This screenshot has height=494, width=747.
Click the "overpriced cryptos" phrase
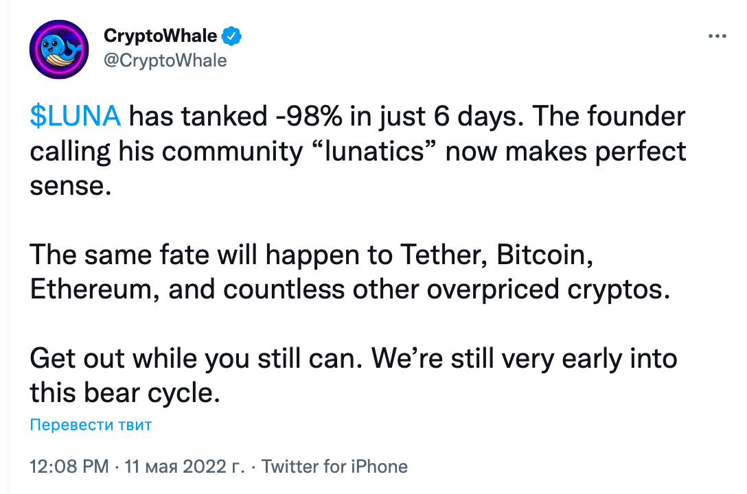(547, 290)
